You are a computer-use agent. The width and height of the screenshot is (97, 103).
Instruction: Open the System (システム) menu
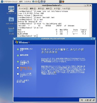pos(28,2)
